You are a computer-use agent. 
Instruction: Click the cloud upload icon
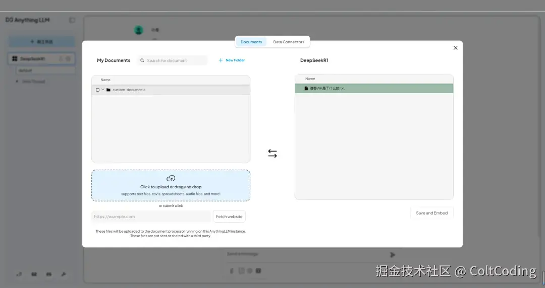pyautogui.click(x=171, y=178)
